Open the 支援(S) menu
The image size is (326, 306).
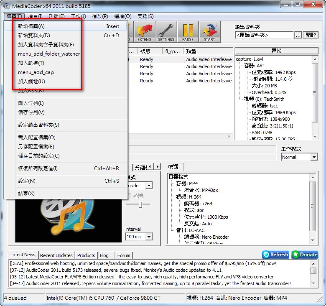[x=145, y=16]
